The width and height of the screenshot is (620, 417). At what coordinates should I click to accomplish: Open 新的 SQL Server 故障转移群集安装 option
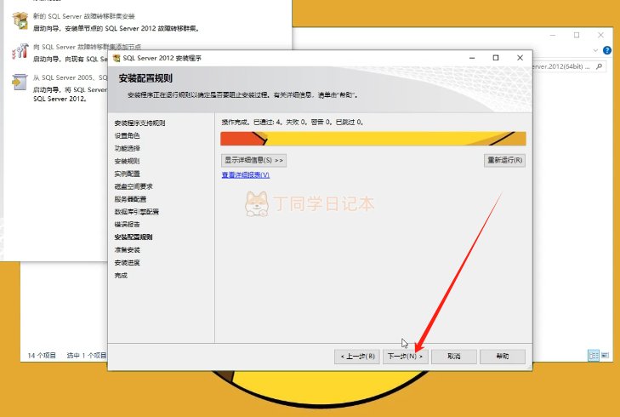click(x=84, y=16)
